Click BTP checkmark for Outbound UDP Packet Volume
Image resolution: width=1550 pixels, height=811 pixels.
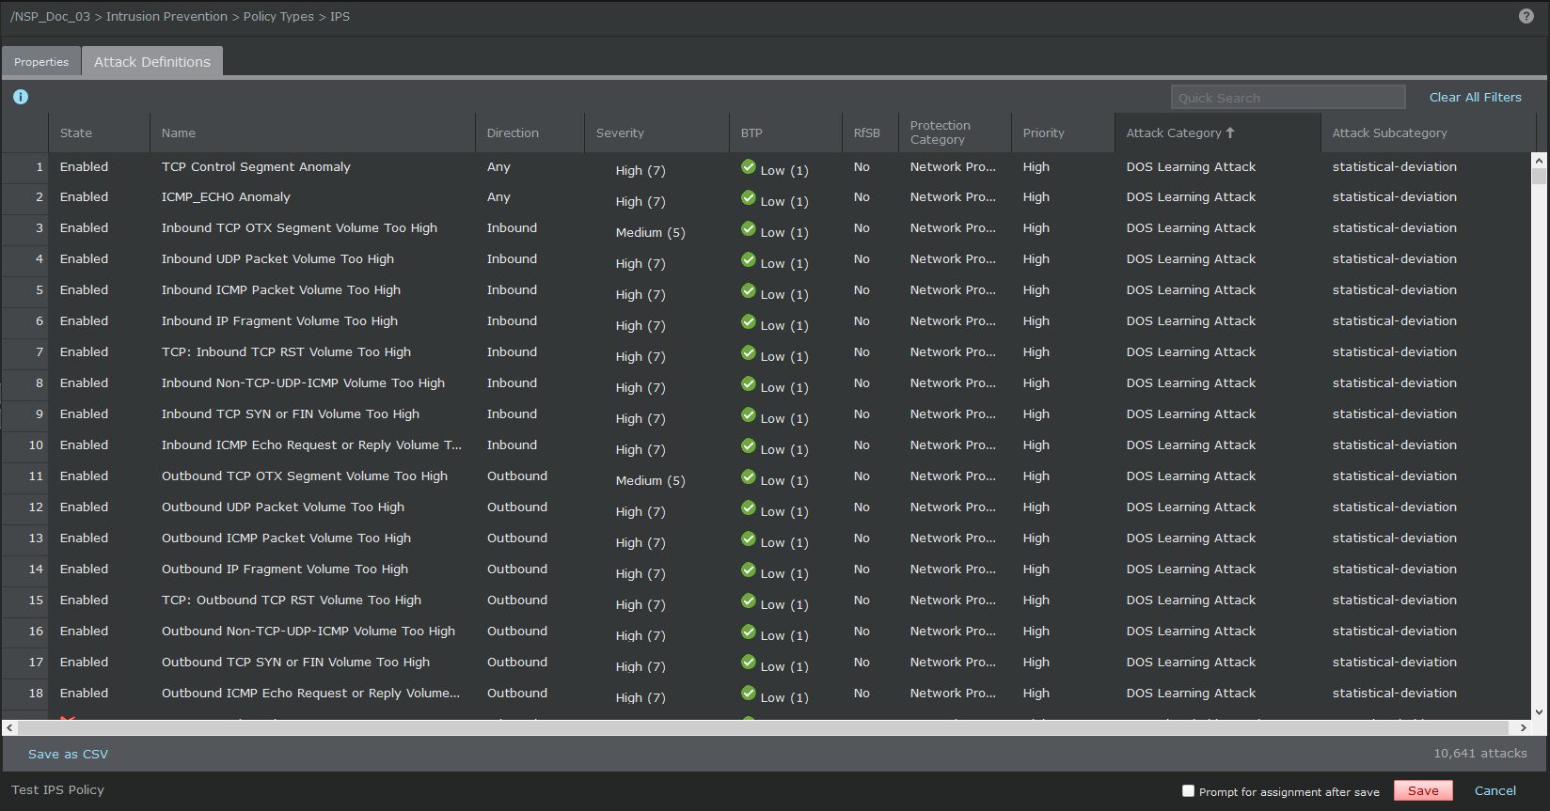(749, 507)
